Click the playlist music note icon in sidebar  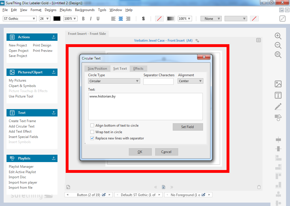point(278,118)
